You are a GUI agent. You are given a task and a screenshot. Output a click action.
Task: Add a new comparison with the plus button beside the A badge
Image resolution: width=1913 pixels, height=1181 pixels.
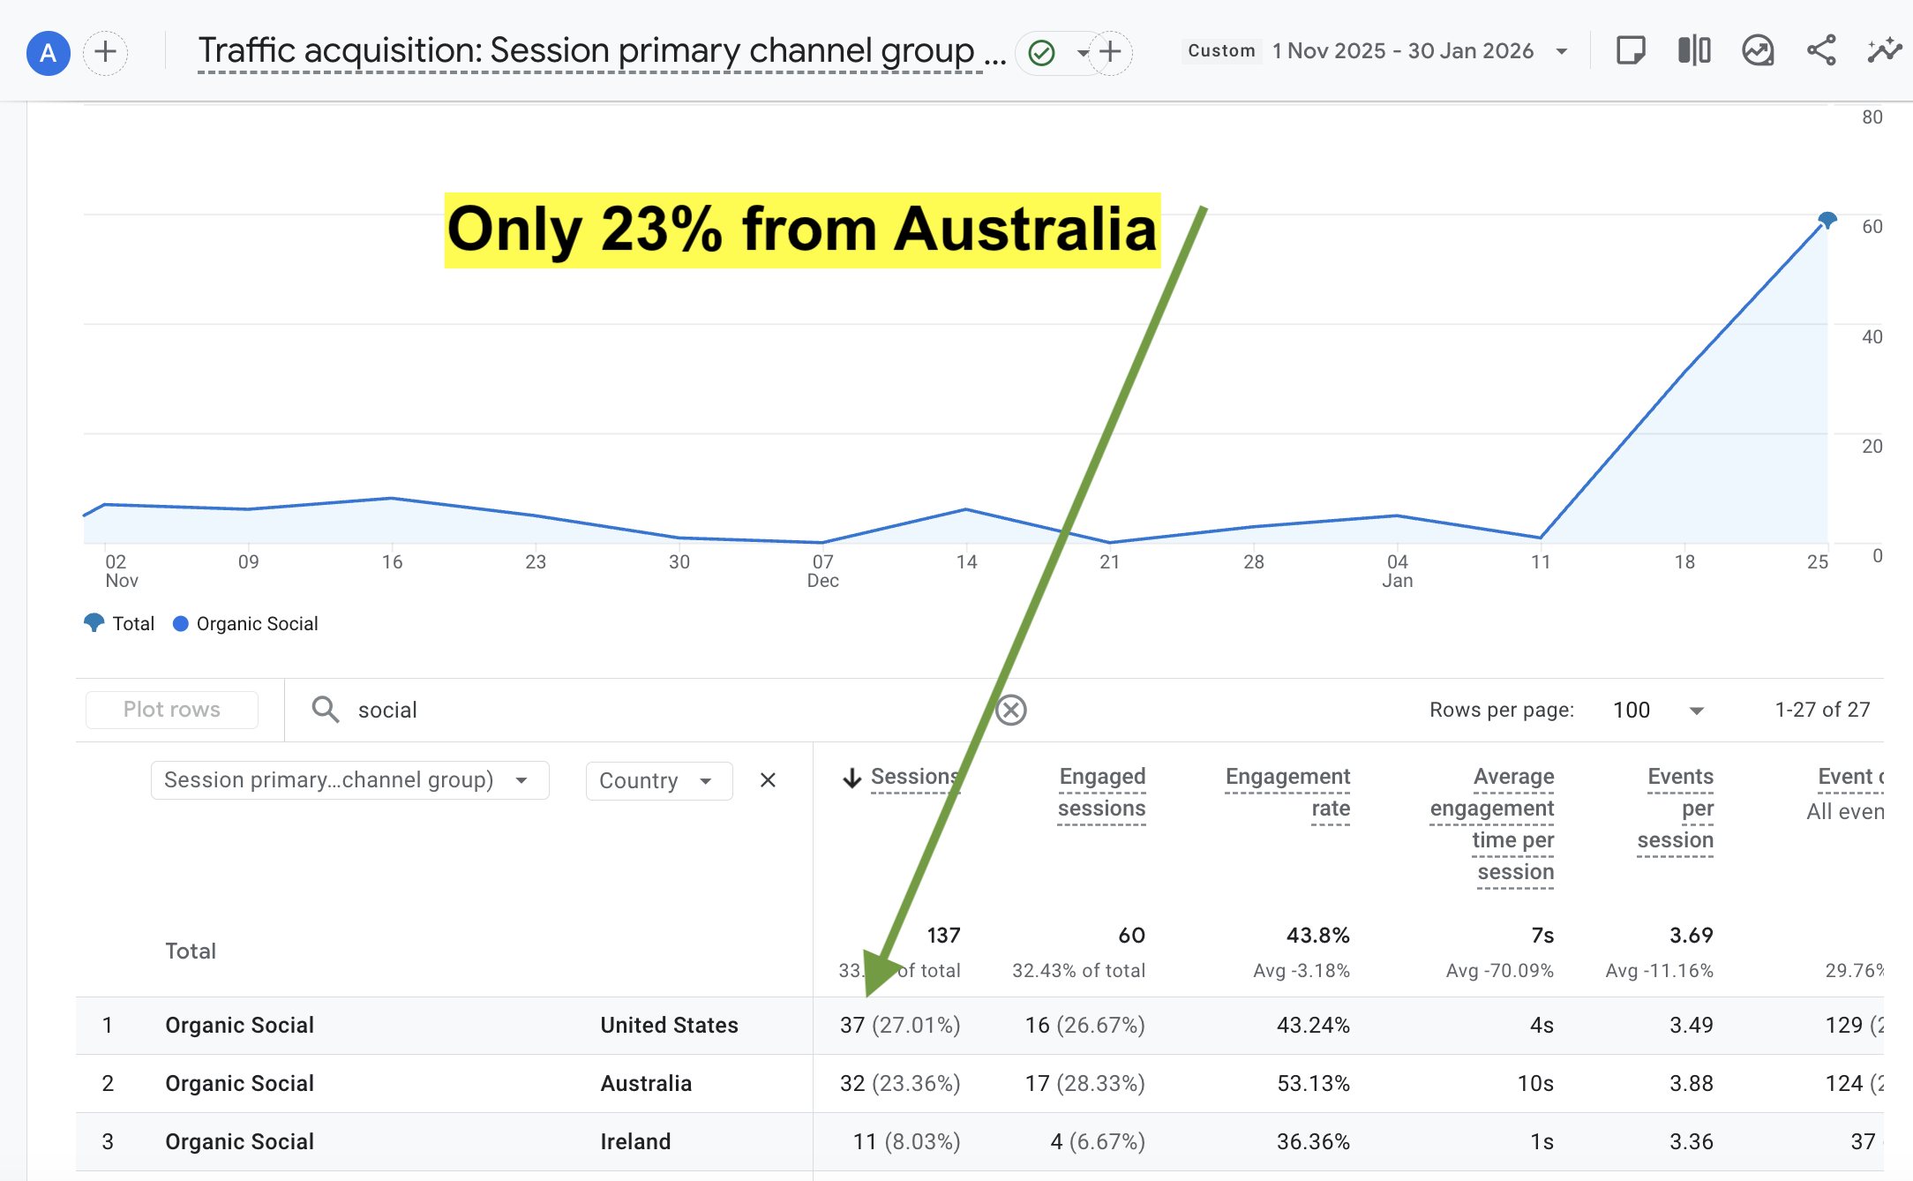tap(105, 52)
